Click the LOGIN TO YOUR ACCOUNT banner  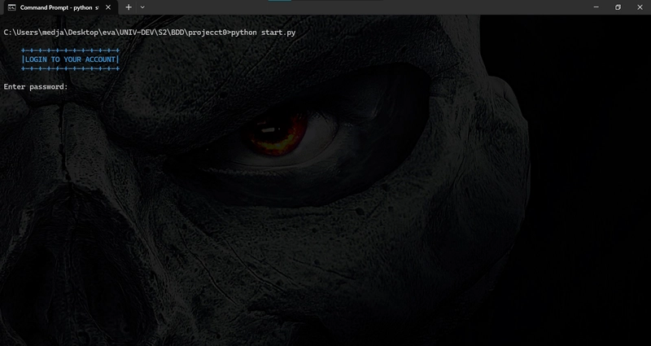click(x=70, y=59)
